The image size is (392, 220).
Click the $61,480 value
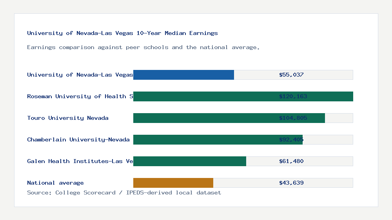(x=291, y=161)
